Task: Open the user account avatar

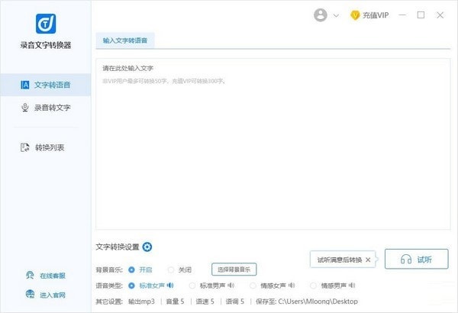Action: pyautogui.click(x=321, y=15)
